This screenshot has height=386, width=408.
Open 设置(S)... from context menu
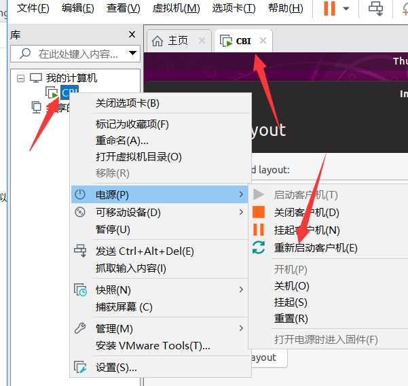[x=160, y=368]
